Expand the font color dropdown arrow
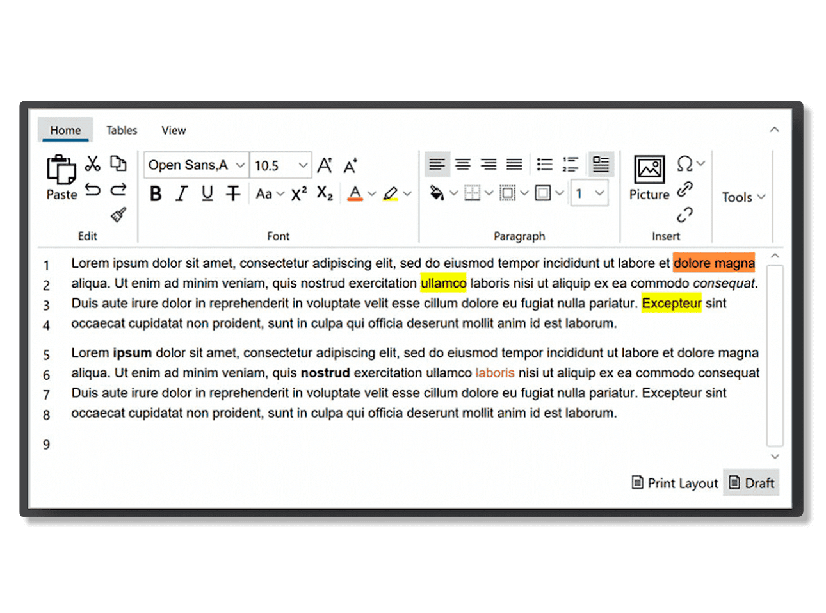826x613 pixels. coord(372,193)
